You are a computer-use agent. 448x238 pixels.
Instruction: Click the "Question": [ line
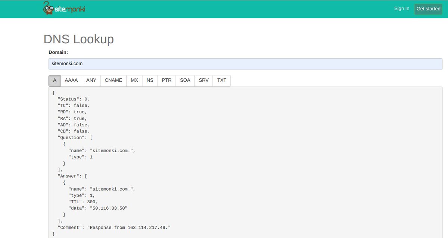tap(75, 138)
